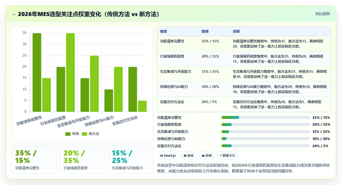Viewport: 342px width, 185px height.
Task: Click the y-axis value 35
Action: pos(24,33)
